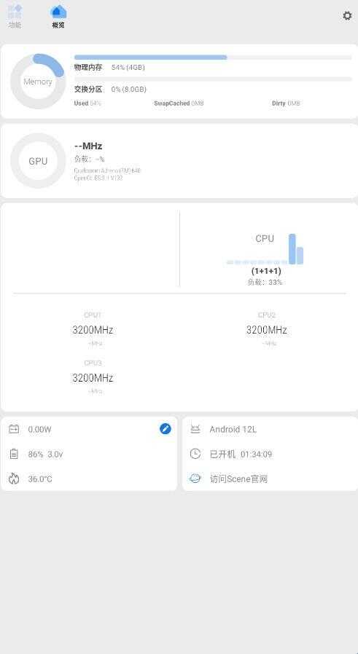Click the Memory ring chart

click(38, 82)
